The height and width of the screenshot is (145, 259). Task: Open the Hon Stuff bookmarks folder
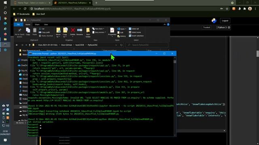[38, 14]
